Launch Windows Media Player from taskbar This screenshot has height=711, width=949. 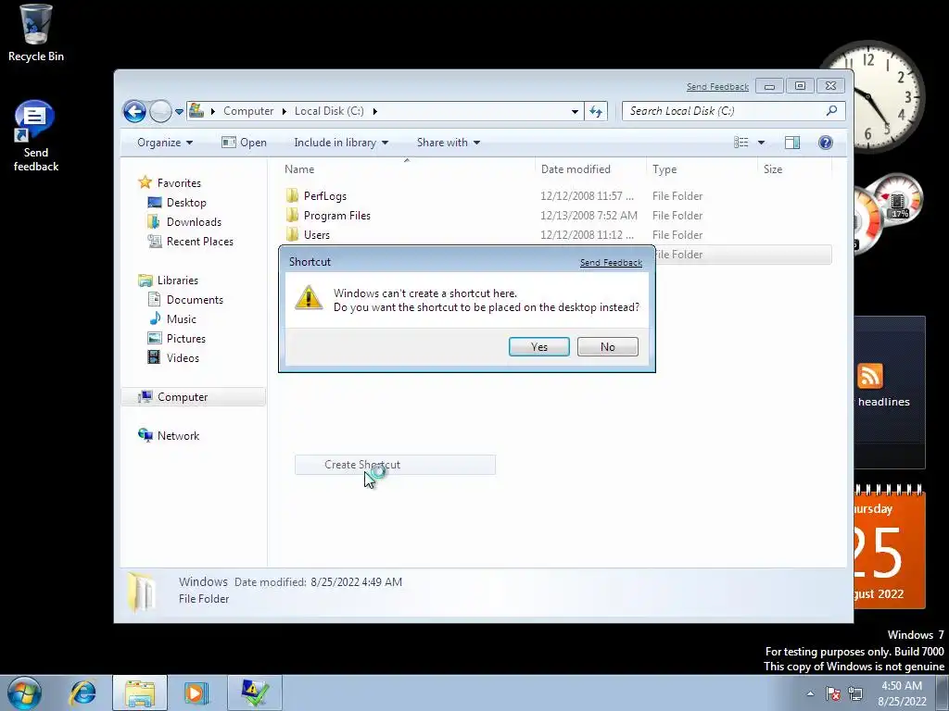[196, 692]
